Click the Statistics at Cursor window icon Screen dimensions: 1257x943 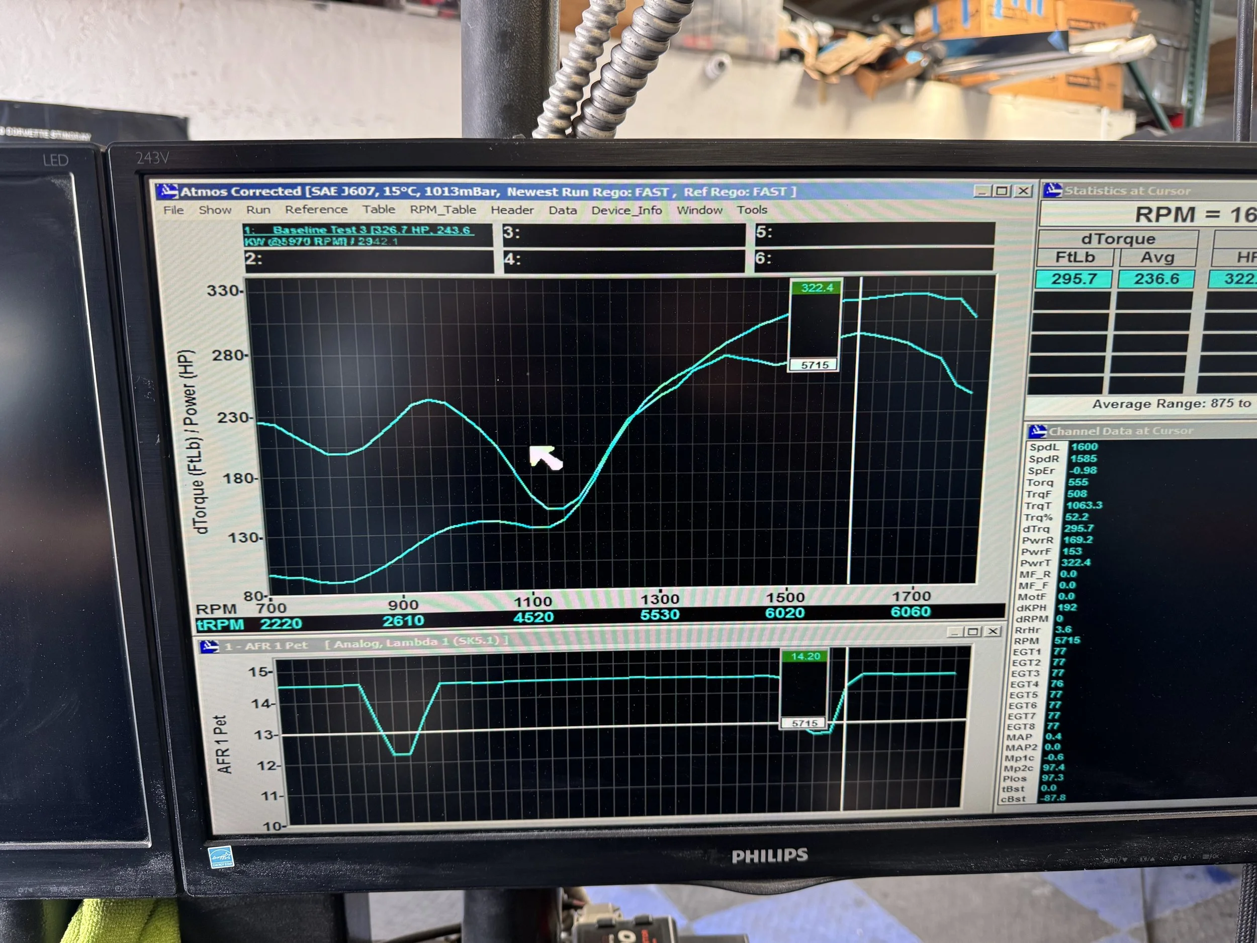pyautogui.click(x=1052, y=191)
